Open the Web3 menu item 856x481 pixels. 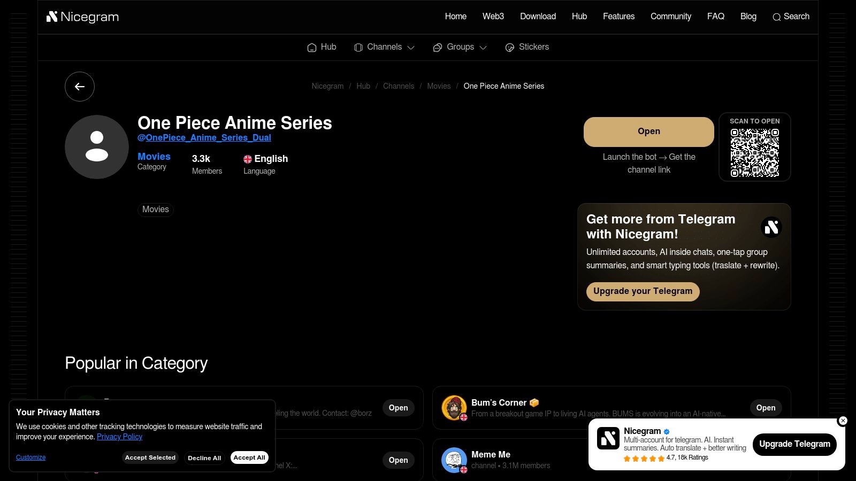[493, 17]
